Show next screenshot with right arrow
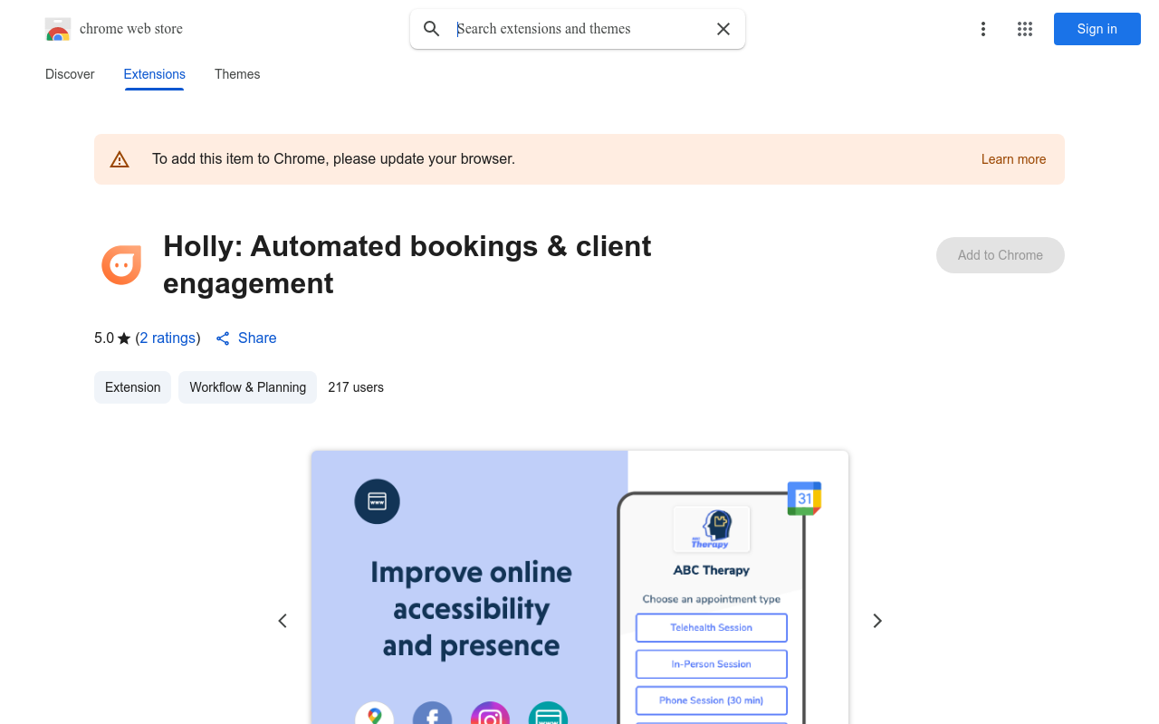1159x724 pixels. 876,621
